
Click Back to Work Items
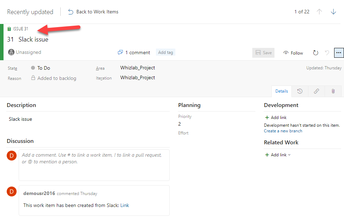click(x=93, y=12)
